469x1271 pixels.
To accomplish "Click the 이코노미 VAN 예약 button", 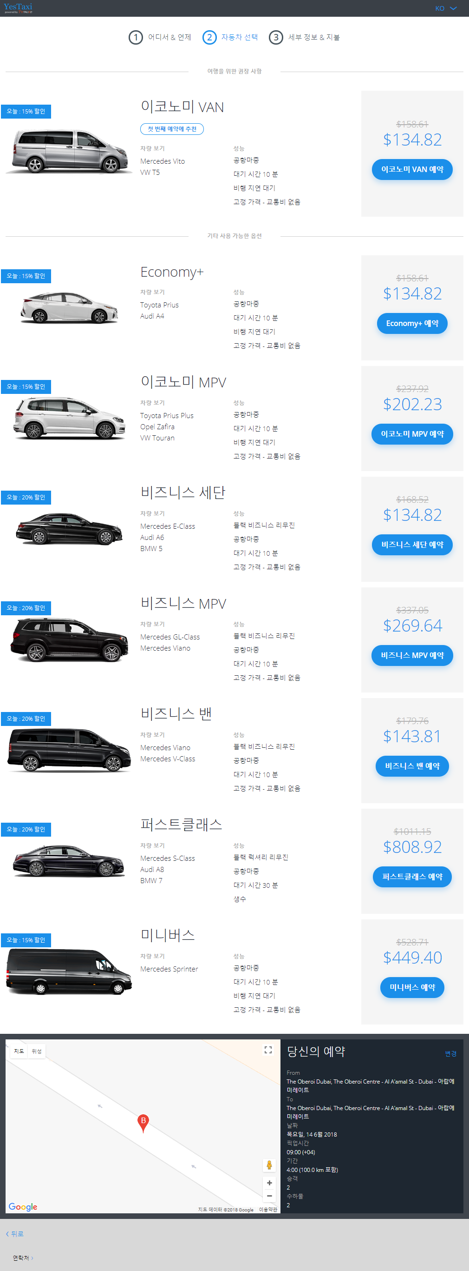I will 412,169.
